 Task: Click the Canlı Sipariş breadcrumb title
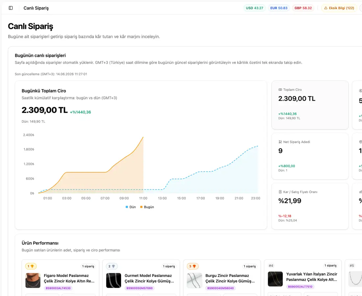[x=36, y=8]
